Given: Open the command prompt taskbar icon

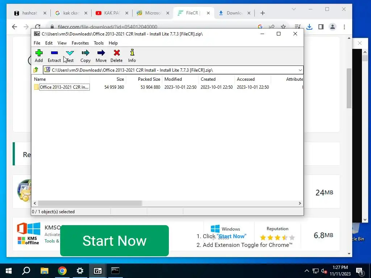Looking at the screenshot, I should point(115,271).
